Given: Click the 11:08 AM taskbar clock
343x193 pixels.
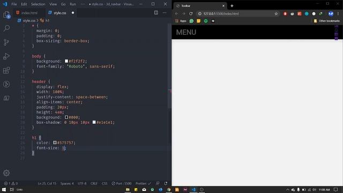Looking at the screenshot, I should (x=324, y=189).
